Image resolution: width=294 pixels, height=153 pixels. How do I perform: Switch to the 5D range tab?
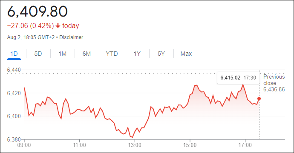pos(38,54)
